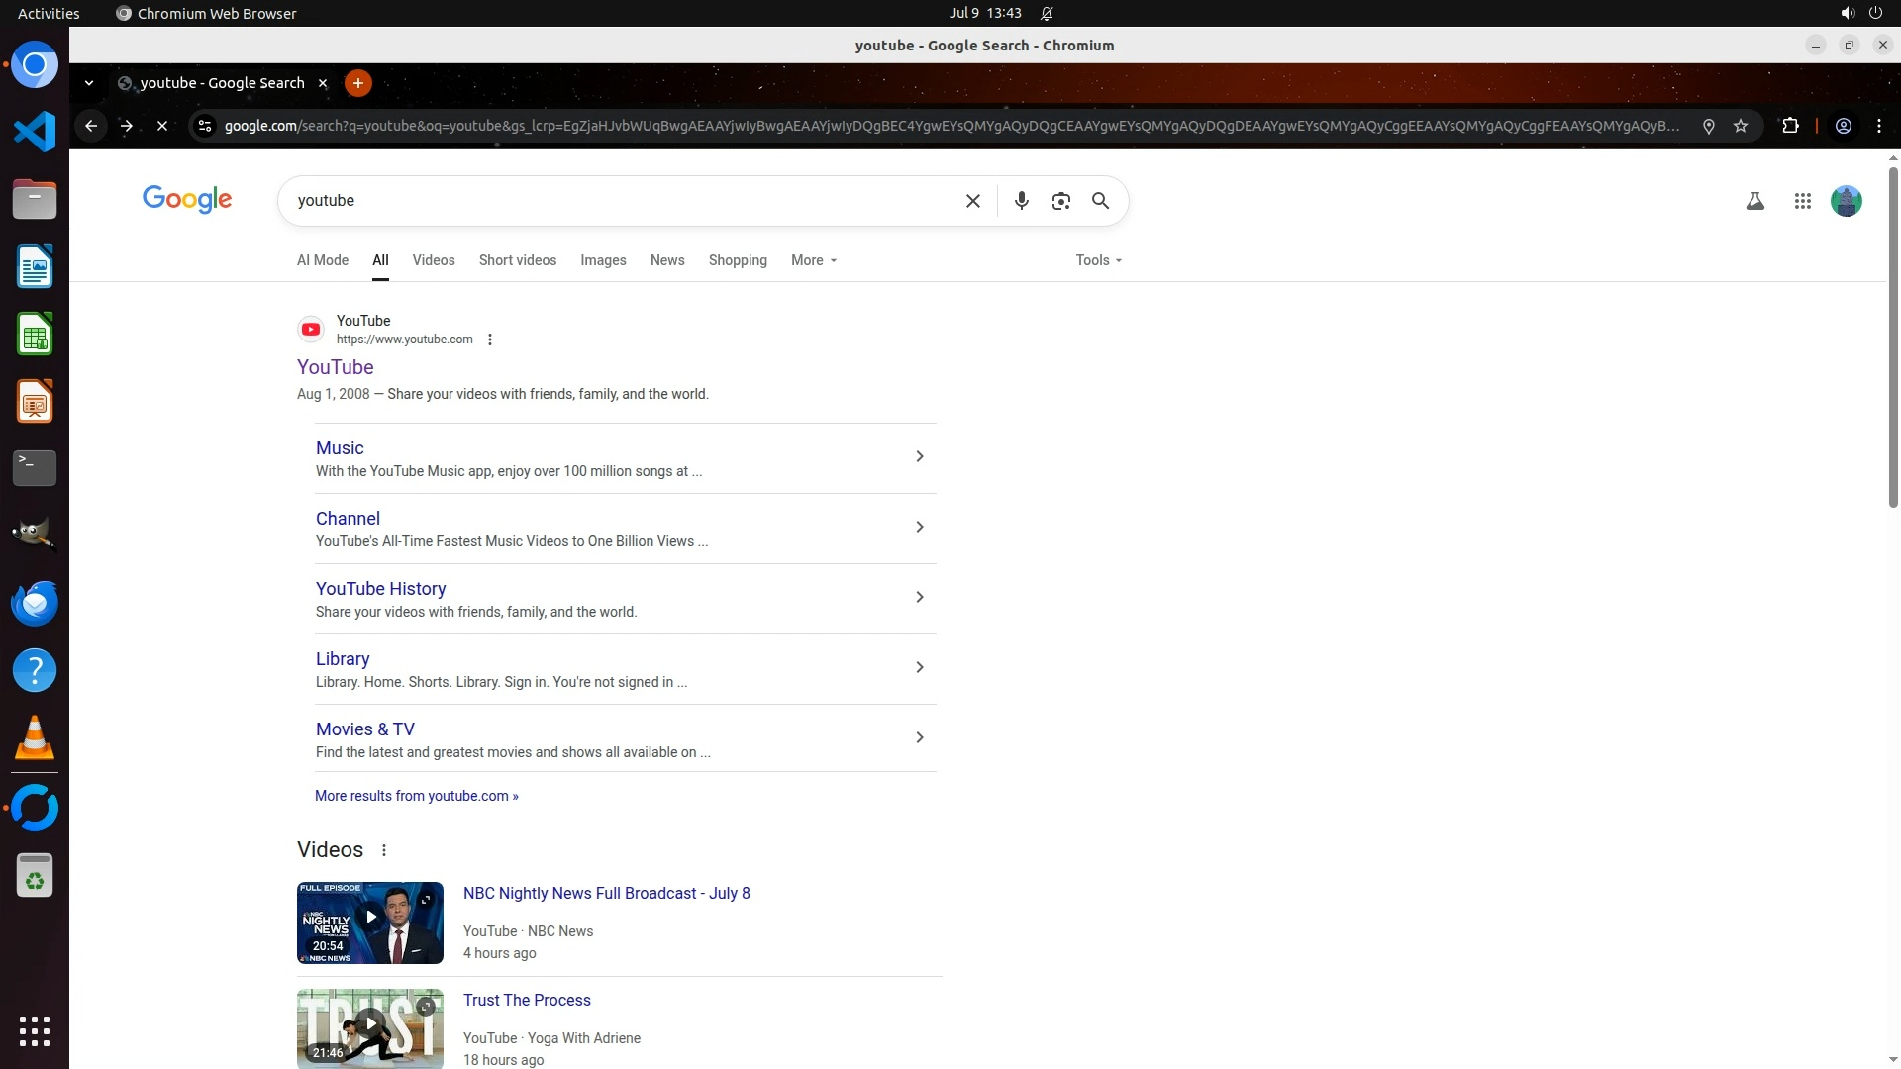Expand the Music sitelink chevron
The image size is (1901, 1069).
[919, 456]
